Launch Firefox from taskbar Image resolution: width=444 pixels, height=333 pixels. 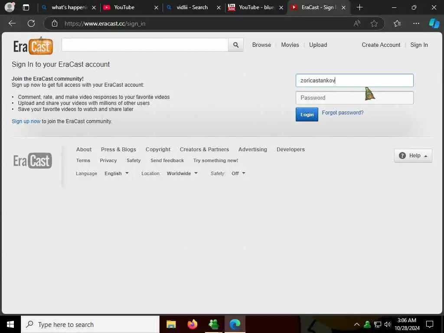pos(192,324)
